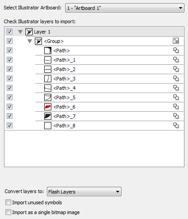
Task: Click the shape icon beside <Path>_1
Action: [x=176, y=59]
